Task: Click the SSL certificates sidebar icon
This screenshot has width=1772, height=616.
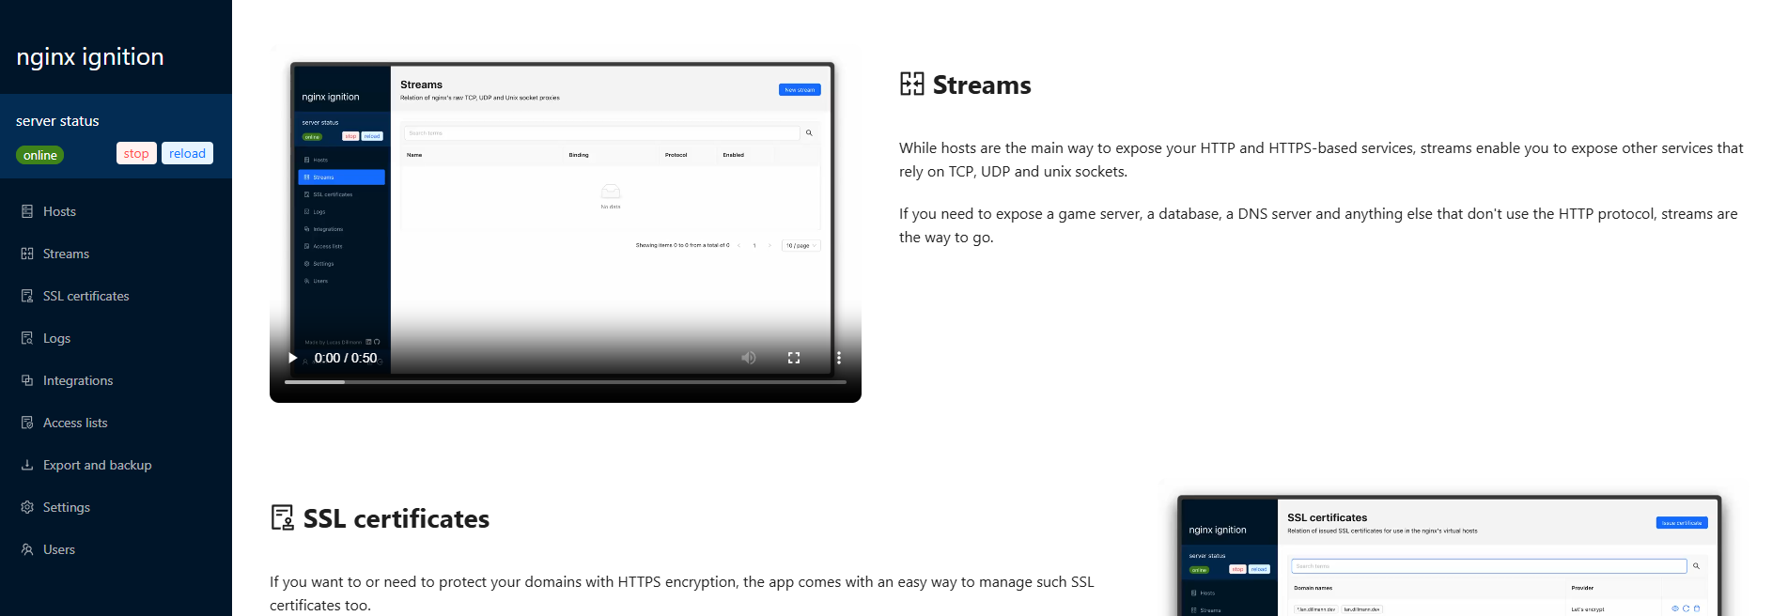Action: click(27, 296)
